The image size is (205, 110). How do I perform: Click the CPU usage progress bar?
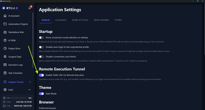click(16, 98)
